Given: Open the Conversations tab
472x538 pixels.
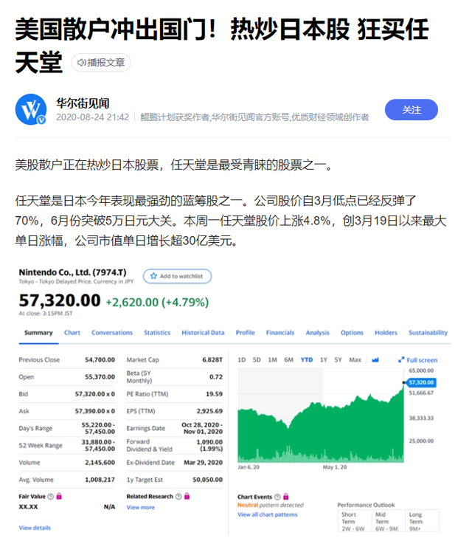Looking at the screenshot, I should (x=112, y=333).
